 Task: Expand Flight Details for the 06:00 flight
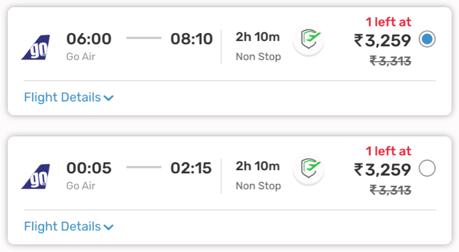click(69, 97)
